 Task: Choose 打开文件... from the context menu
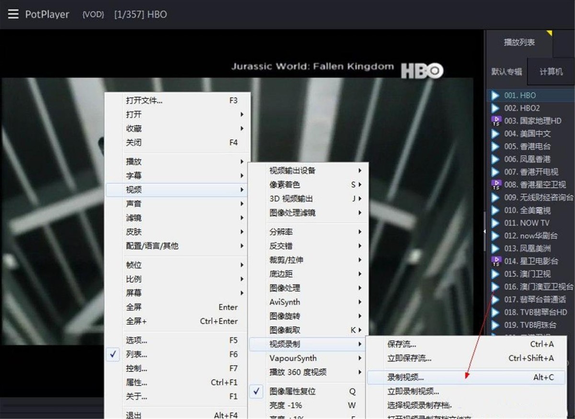click(x=177, y=101)
